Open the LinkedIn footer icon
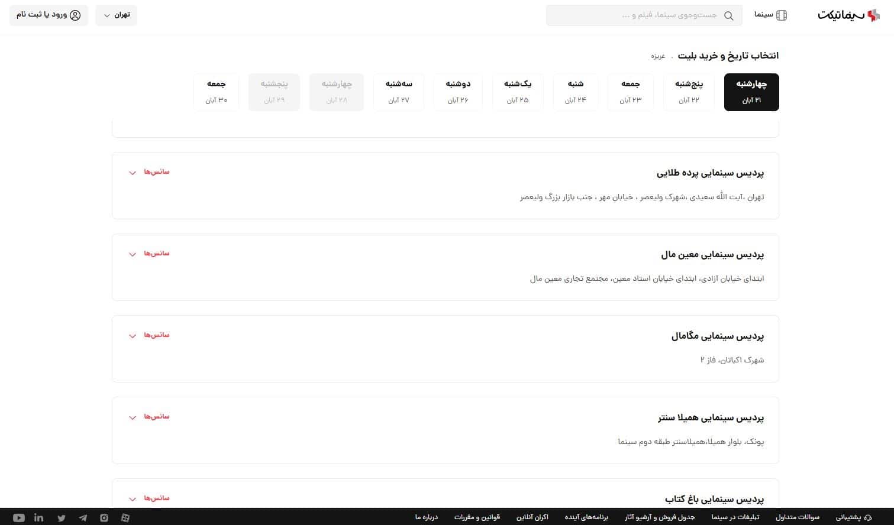The height and width of the screenshot is (525, 894). [x=39, y=518]
